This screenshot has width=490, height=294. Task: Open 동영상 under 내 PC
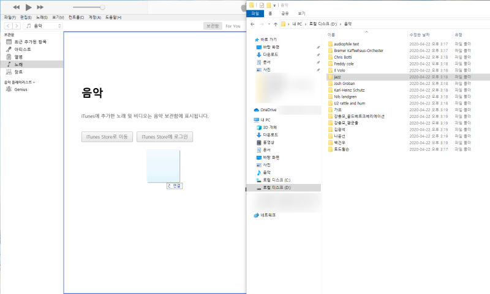point(268,142)
